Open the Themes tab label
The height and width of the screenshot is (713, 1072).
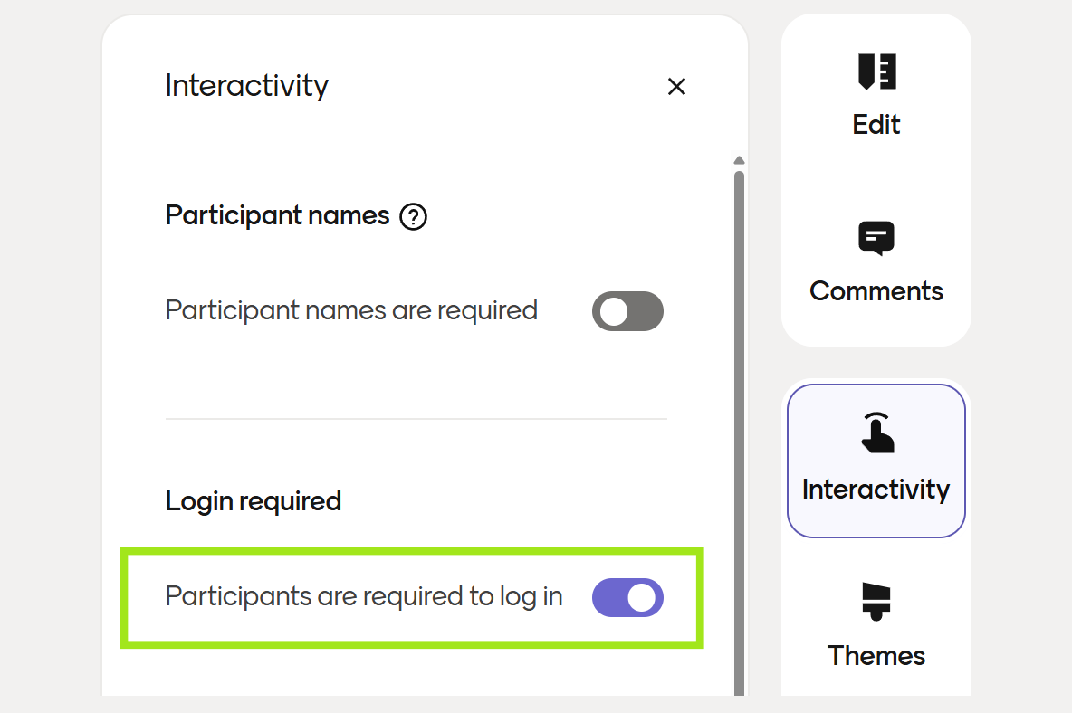(x=876, y=655)
